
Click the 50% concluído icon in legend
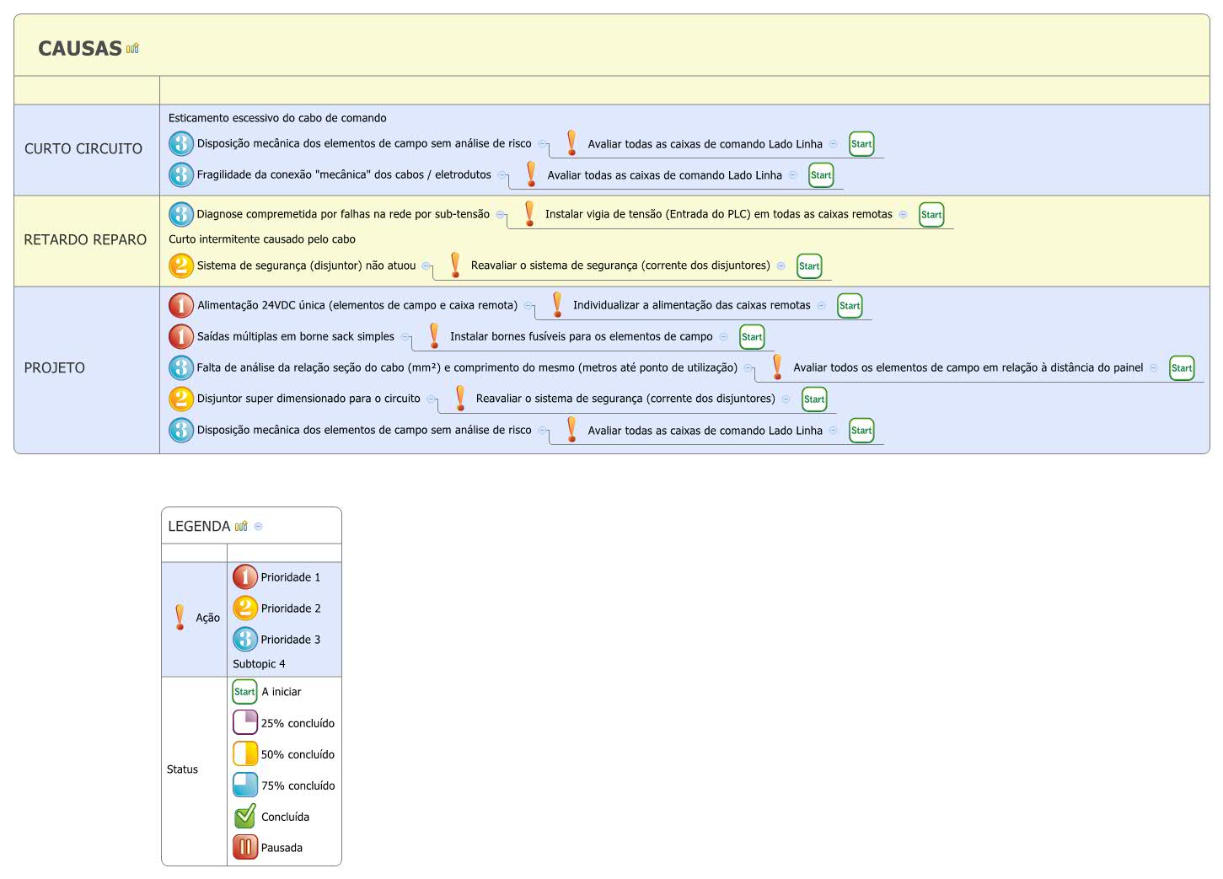point(244,753)
